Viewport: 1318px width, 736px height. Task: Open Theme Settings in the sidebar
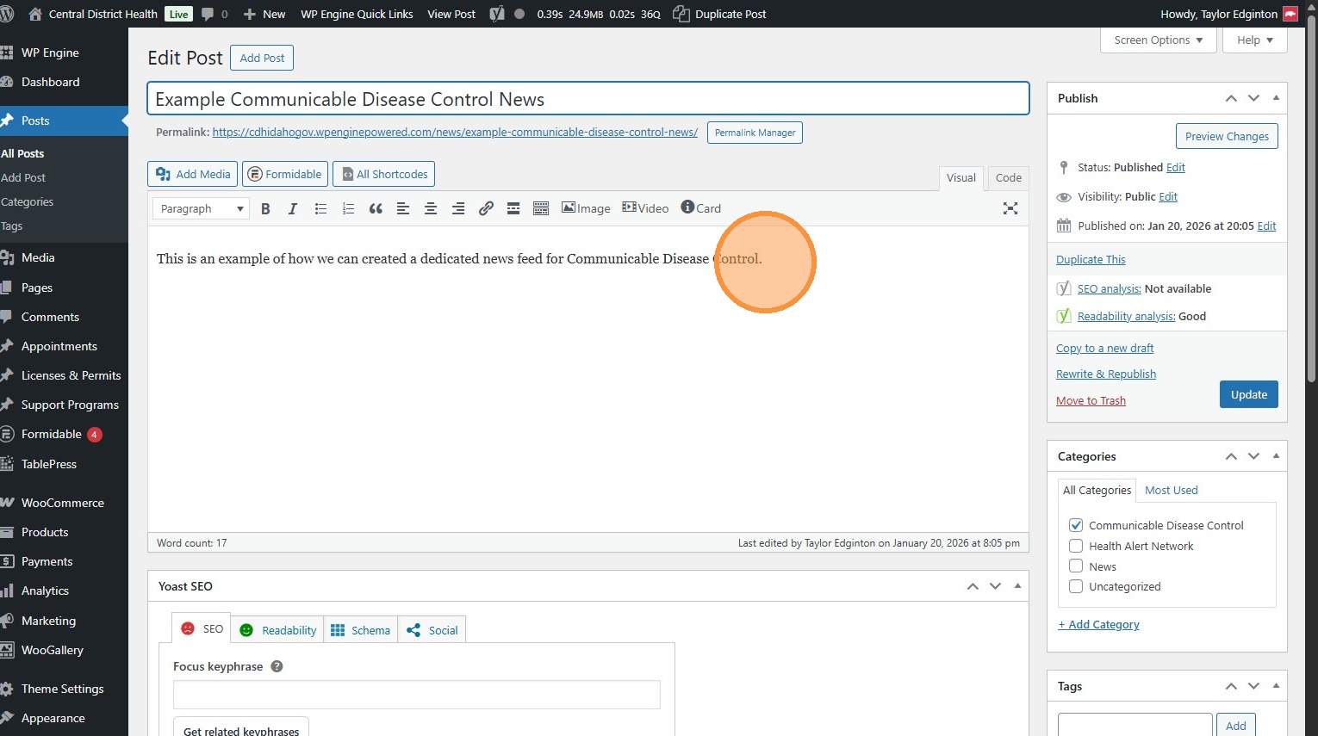(x=62, y=689)
